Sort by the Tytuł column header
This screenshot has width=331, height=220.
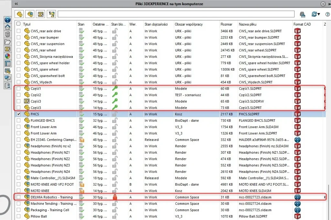pyautogui.click(x=27, y=24)
